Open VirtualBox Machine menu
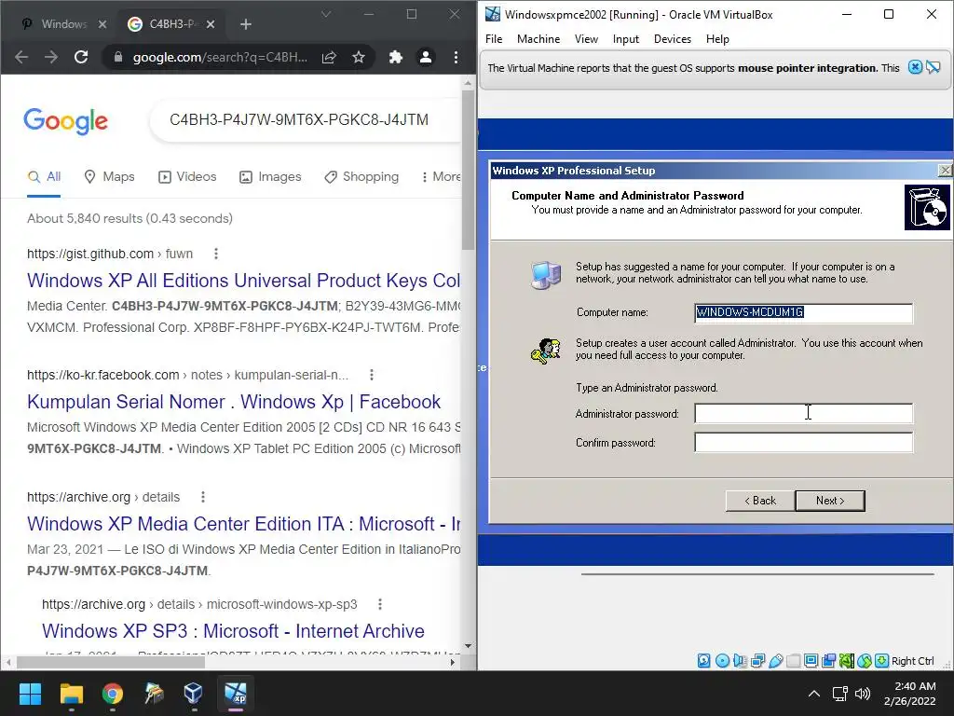 click(x=538, y=39)
